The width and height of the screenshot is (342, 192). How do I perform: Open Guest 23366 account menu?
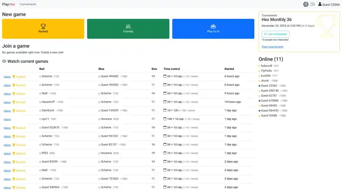331,4
